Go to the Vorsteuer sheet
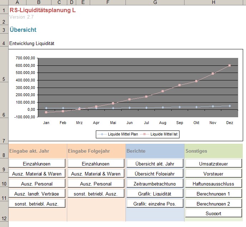The width and height of the screenshot is (246, 227). point(213,174)
